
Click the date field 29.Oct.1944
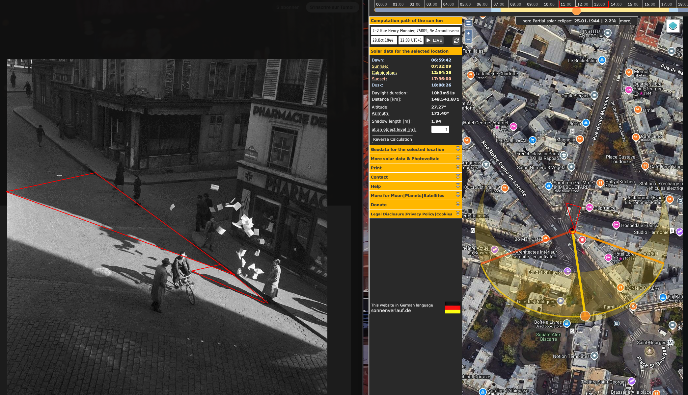pyautogui.click(x=384, y=40)
